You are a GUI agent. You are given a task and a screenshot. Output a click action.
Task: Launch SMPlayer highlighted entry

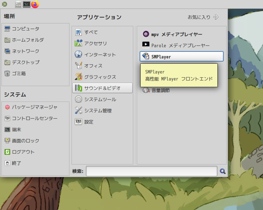point(182,56)
